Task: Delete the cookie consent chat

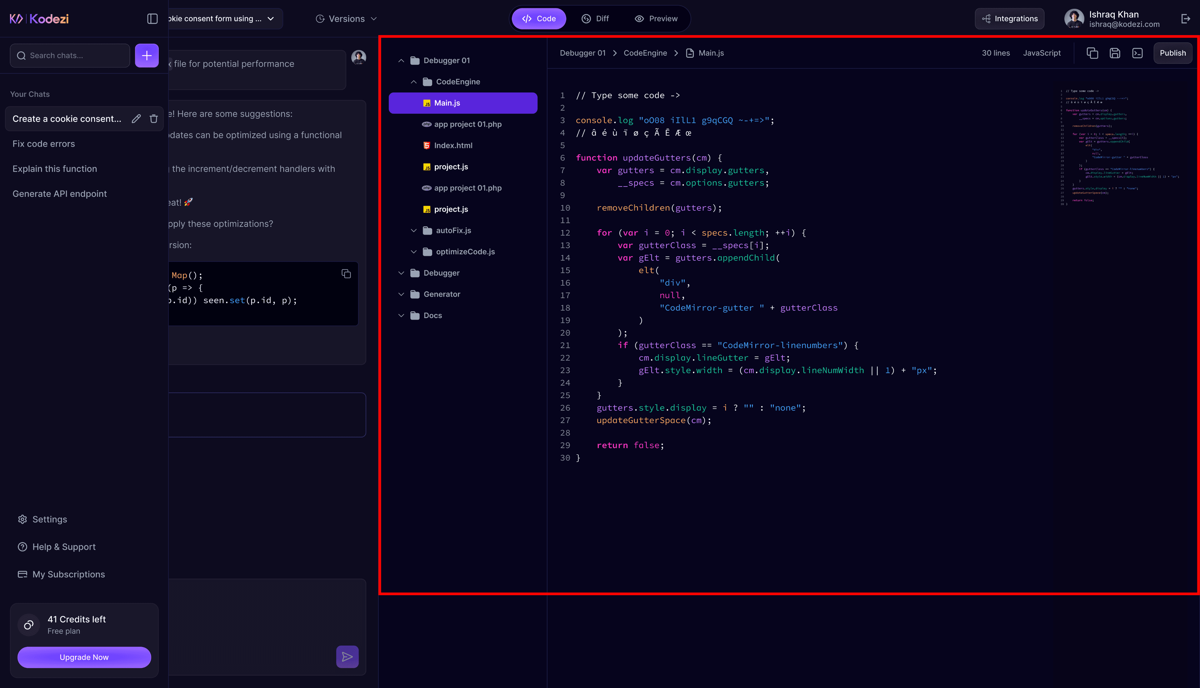Action: 154,119
